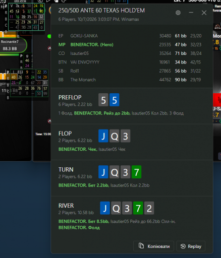
Task: Click 'BENEFACTOR. Чек' flop action
Action: tap(78, 149)
